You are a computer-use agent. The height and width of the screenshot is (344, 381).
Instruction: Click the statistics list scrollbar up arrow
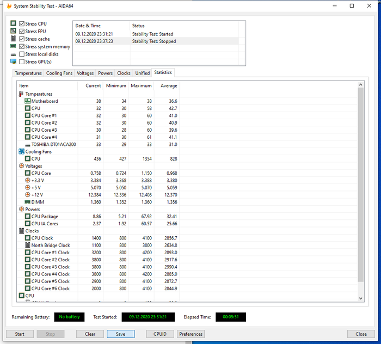tap(360, 84)
